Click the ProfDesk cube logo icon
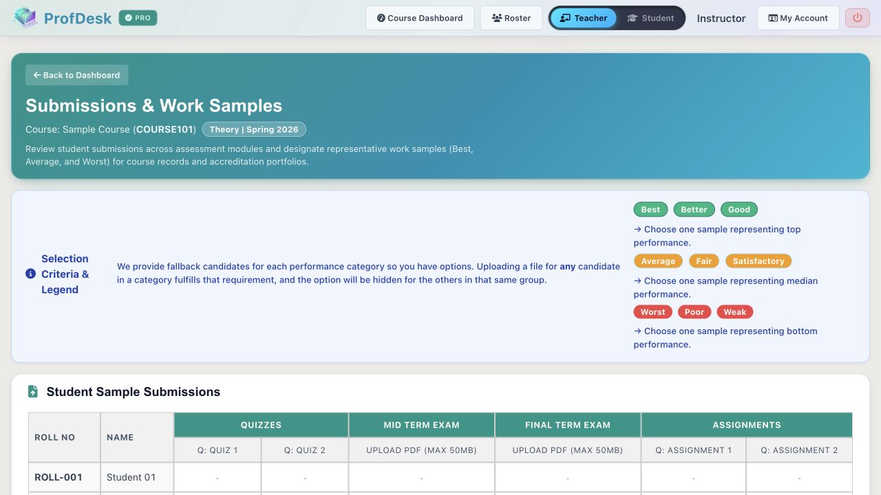The image size is (881, 495). coord(25,18)
